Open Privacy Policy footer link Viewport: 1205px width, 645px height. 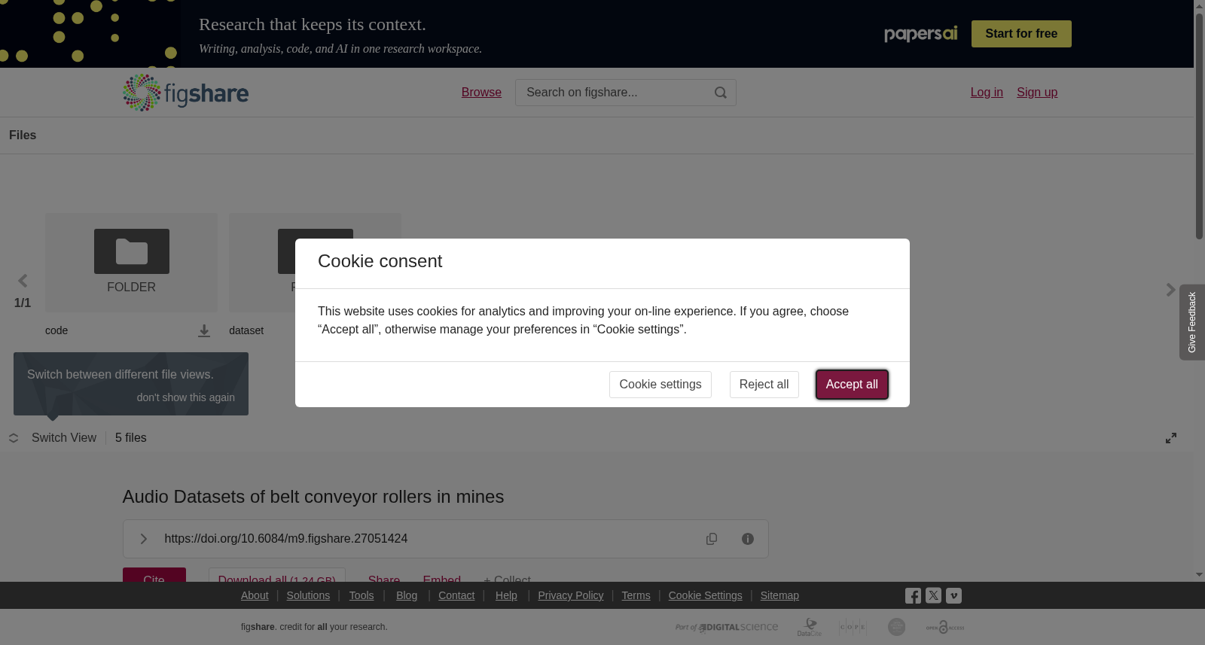[571, 595]
